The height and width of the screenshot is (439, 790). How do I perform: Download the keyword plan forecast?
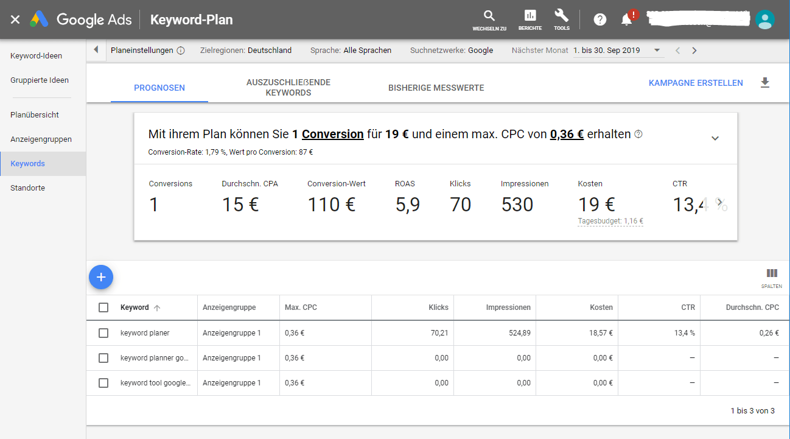765,83
